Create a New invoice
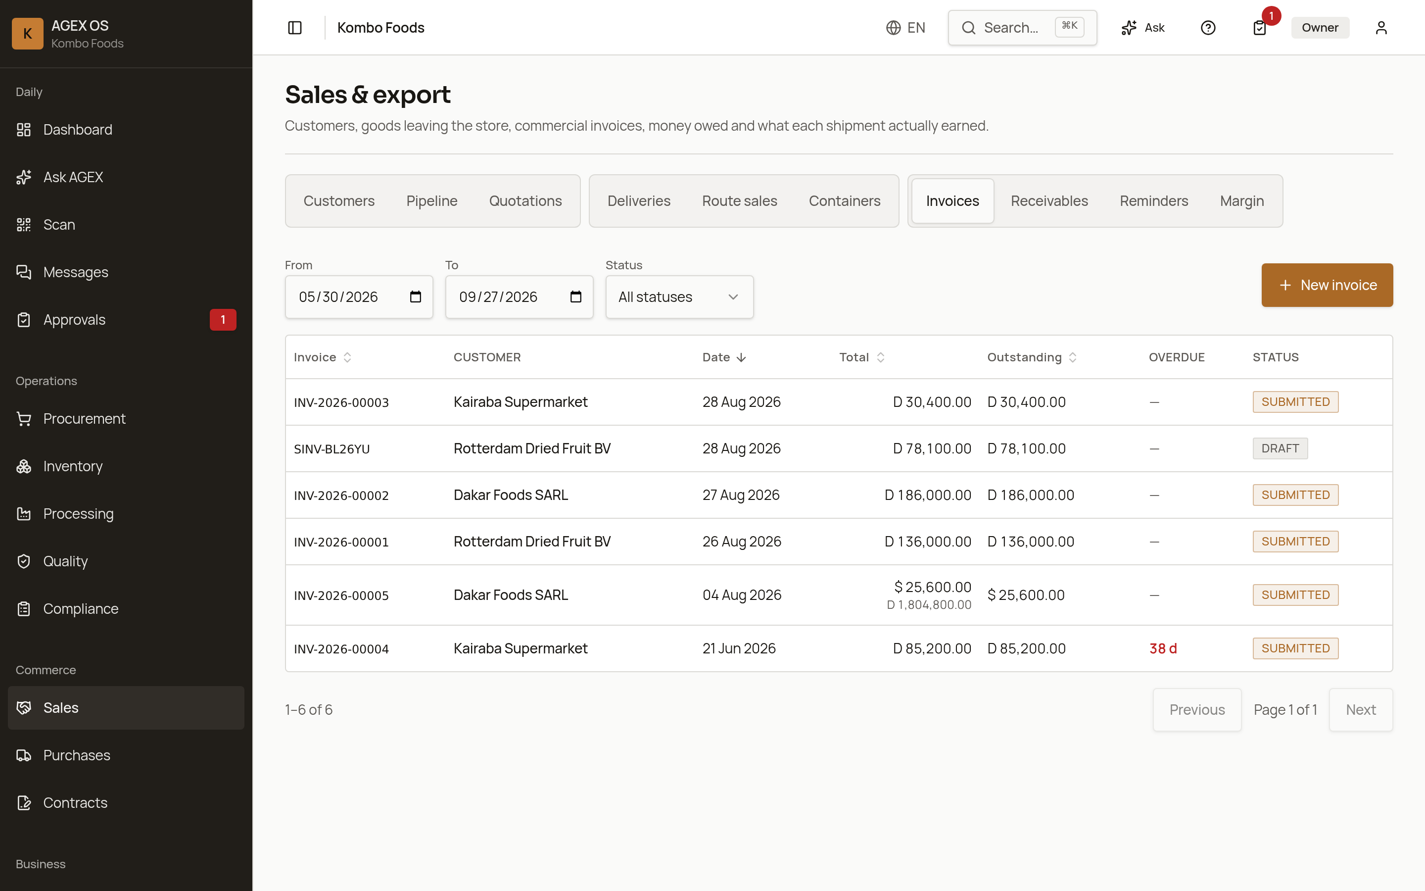The height and width of the screenshot is (891, 1425). (1327, 285)
